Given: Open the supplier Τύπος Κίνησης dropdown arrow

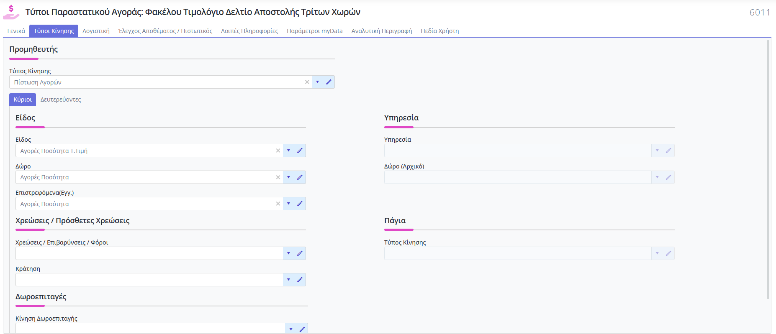Looking at the screenshot, I should point(318,82).
